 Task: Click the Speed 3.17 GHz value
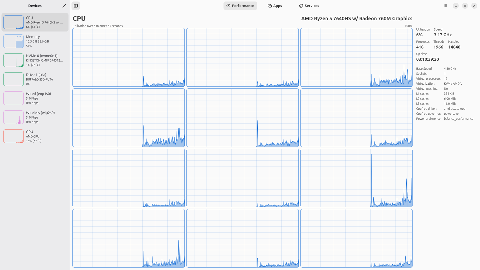point(443,35)
